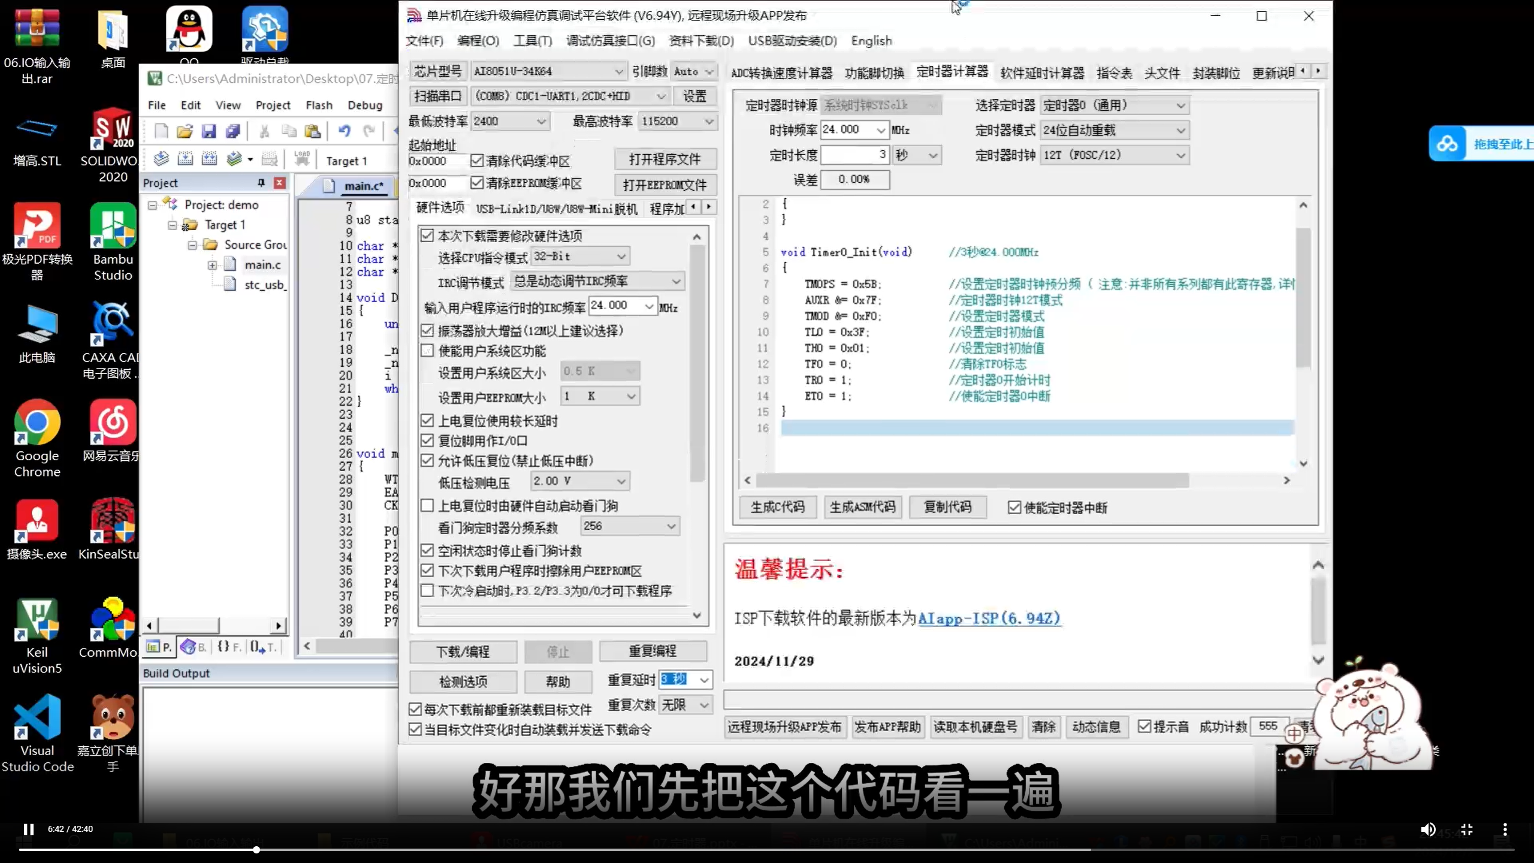Expand the Source Group tree item
This screenshot has height=863, width=1534.
click(192, 245)
